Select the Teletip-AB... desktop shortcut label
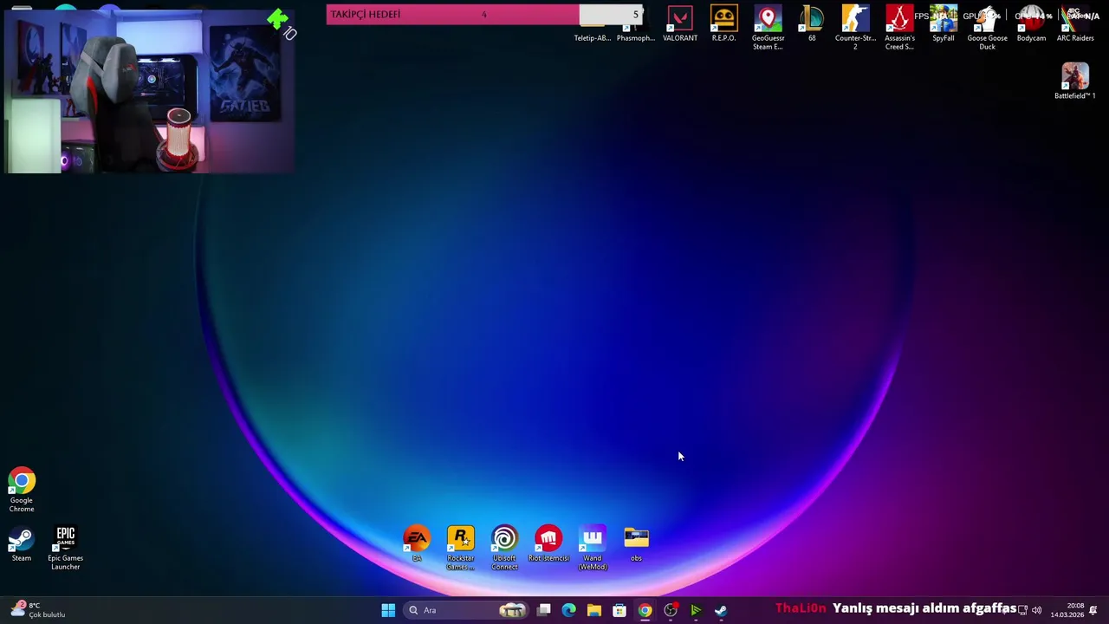The image size is (1109, 624). [x=593, y=38]
